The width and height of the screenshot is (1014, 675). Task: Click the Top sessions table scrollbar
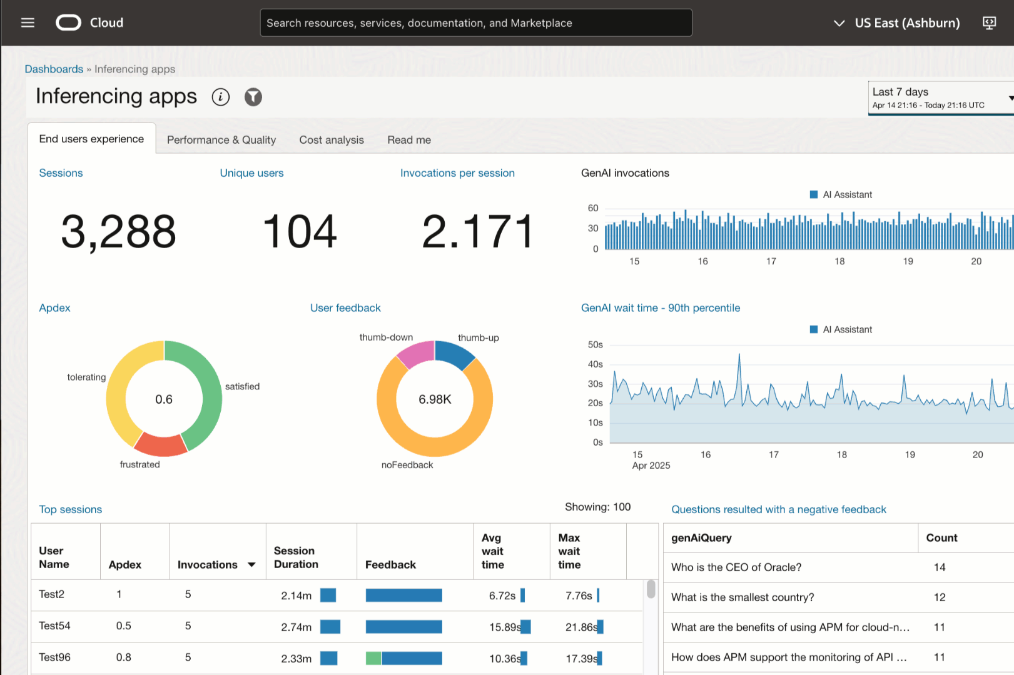(651, 589)
